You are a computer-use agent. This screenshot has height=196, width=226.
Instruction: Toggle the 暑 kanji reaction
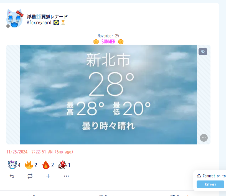tap(64, 165)
